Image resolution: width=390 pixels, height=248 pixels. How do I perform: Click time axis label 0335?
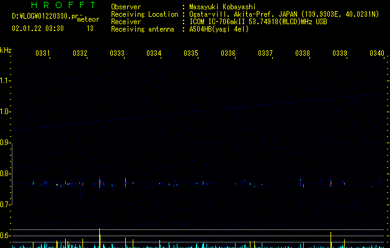coord(191,53)
